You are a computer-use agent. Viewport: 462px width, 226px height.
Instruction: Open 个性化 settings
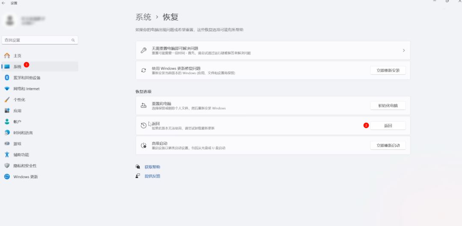40,100
